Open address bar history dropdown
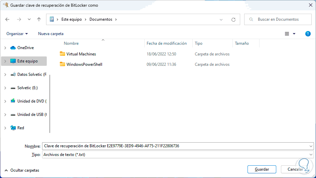This screenshot has height=178, width=316. pyautogui.click(x=221, y=20)
